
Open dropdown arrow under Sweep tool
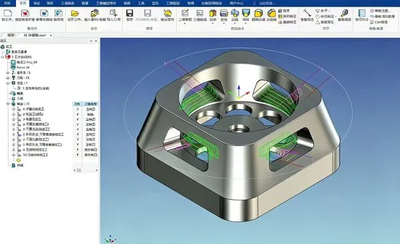tap(235, 23)
